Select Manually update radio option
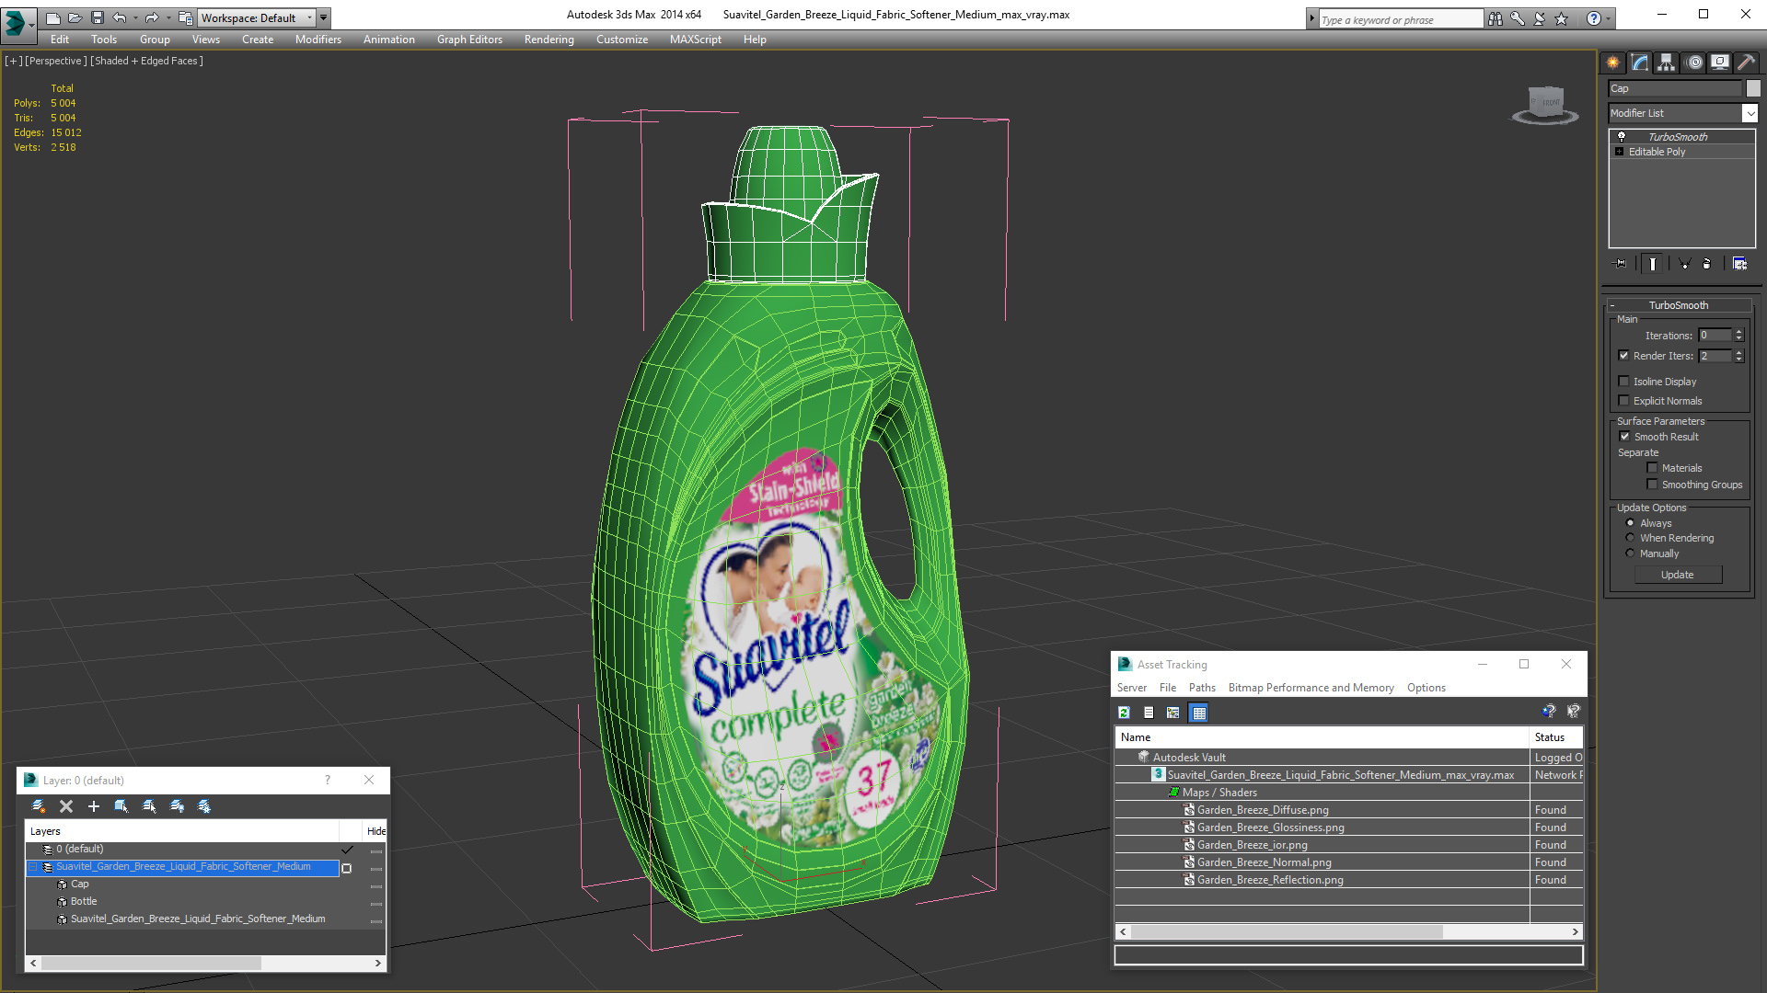1767x993 pixels. pos(1630,554)
